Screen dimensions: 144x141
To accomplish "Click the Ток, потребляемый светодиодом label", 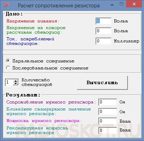I will 30,41.
